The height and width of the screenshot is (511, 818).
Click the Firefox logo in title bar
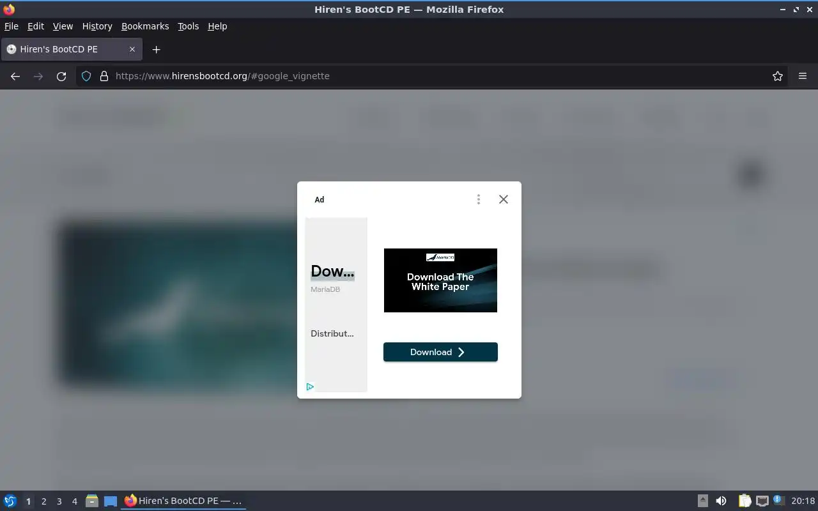click(9, 10)
